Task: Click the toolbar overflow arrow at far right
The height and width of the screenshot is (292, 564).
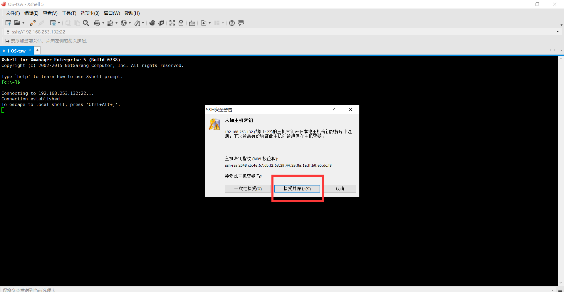Action: coord(561,25)
